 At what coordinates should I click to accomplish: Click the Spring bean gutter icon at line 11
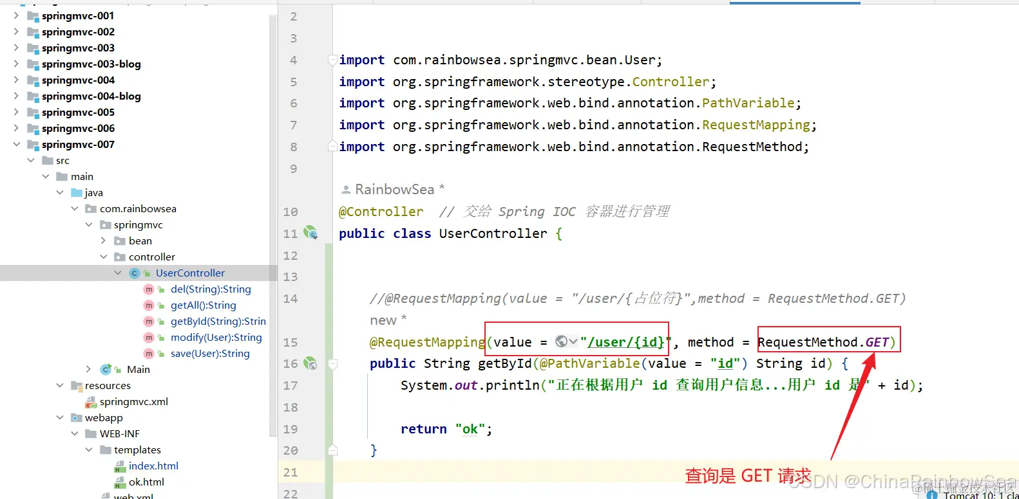(x=310, y=233)
